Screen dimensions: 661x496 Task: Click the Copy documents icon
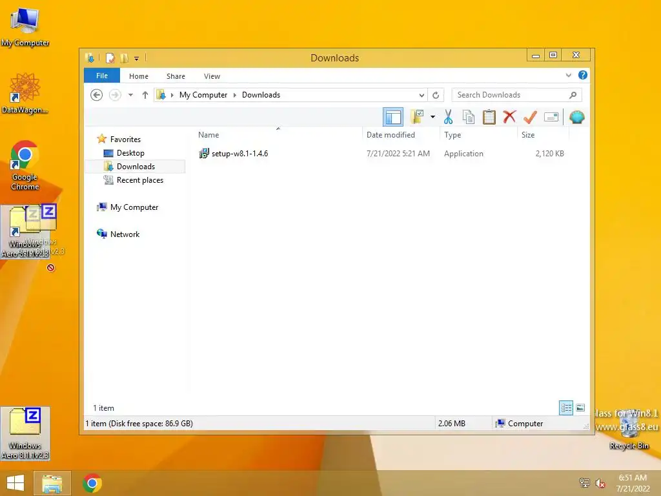tap(469, 117)
